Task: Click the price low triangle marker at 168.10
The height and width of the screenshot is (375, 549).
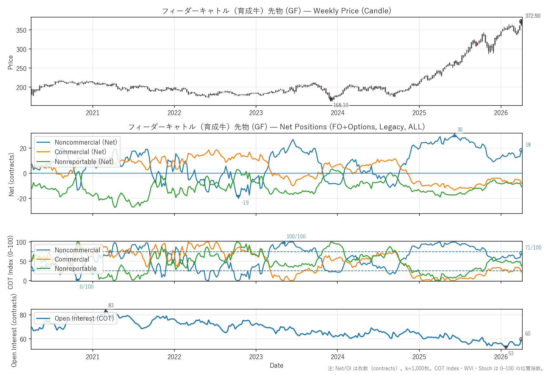Action: tap(331, 99)
